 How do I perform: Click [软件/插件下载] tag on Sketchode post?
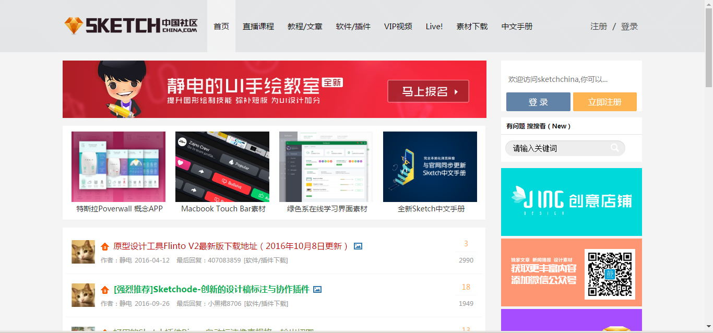(266, 303)
